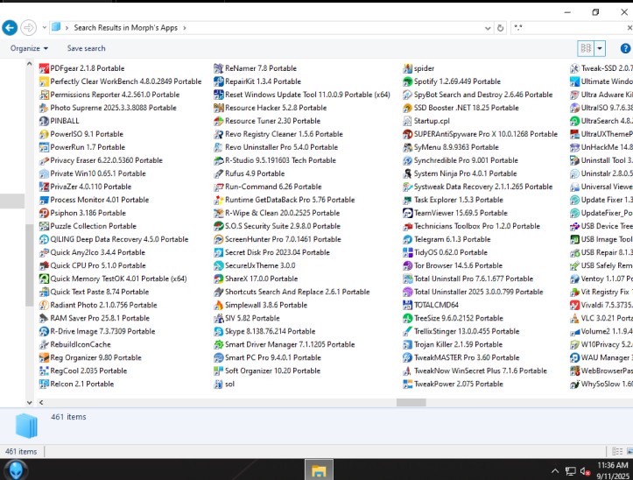This screenshot has width=633, height=480.
Task: Click the TeamViewer 15.69.5 Portable icon
Action: pos(407,213)
